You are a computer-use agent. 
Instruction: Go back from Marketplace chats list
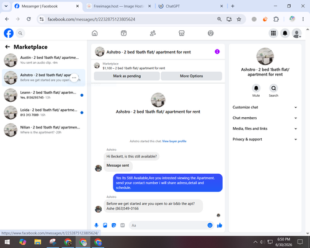(x=7, y=47)
